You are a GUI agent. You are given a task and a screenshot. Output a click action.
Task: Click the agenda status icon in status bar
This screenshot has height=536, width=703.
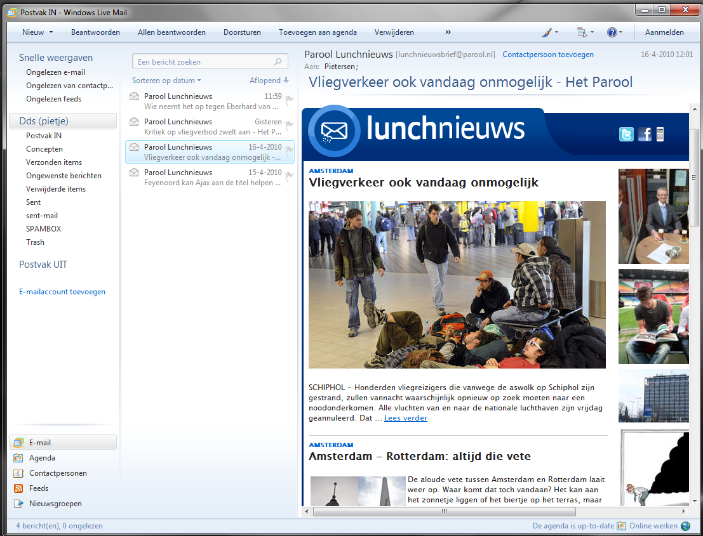point(621,526)
